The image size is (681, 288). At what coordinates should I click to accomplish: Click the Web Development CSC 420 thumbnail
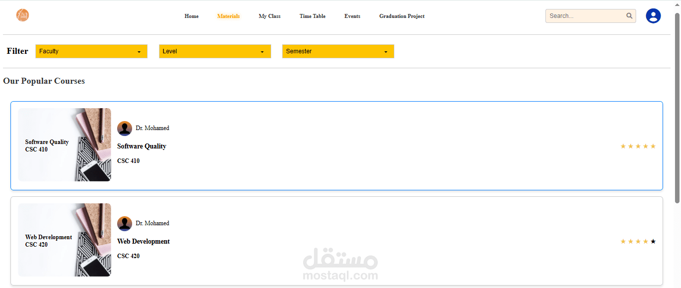click(x=64, y=240)
